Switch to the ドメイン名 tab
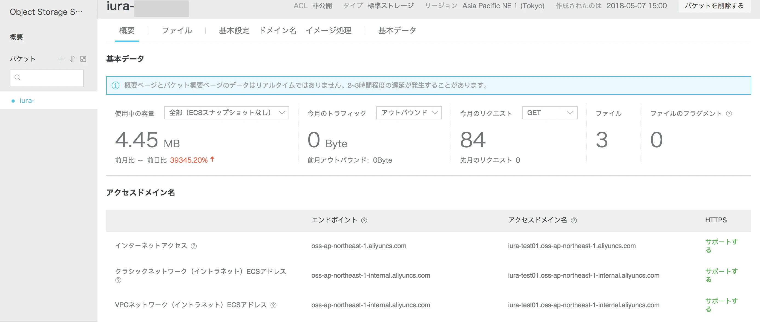Viewport: 760px width, 322px height. 278,30
